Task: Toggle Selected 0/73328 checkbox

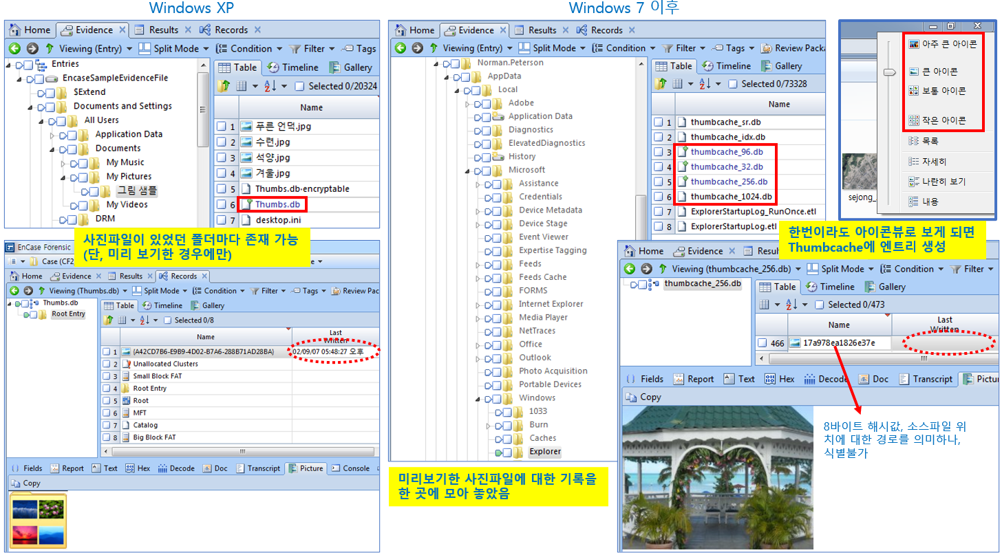Action: point(734,84)
